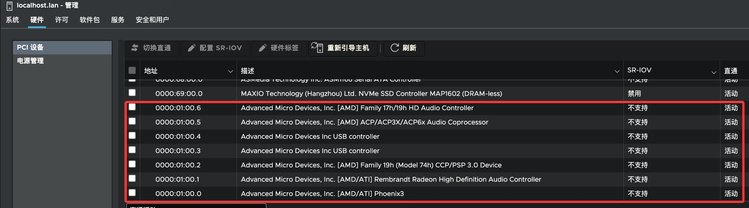Viewport: 749px width, 208px height.
Task: Click the pencil icon for 硬件标签
Action: 263,48
